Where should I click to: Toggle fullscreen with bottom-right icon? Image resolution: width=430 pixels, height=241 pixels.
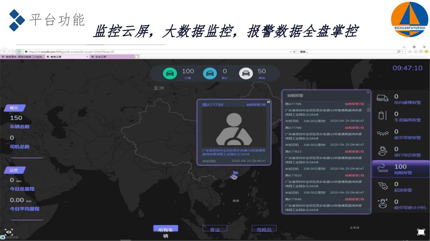click(421, 232)
